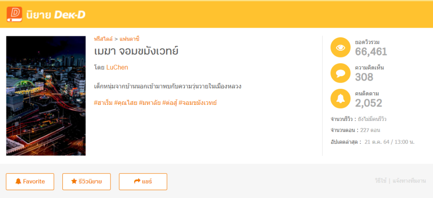Select the #มหาลัย hashtag
The image size is (433, 198).
(150, 103)
